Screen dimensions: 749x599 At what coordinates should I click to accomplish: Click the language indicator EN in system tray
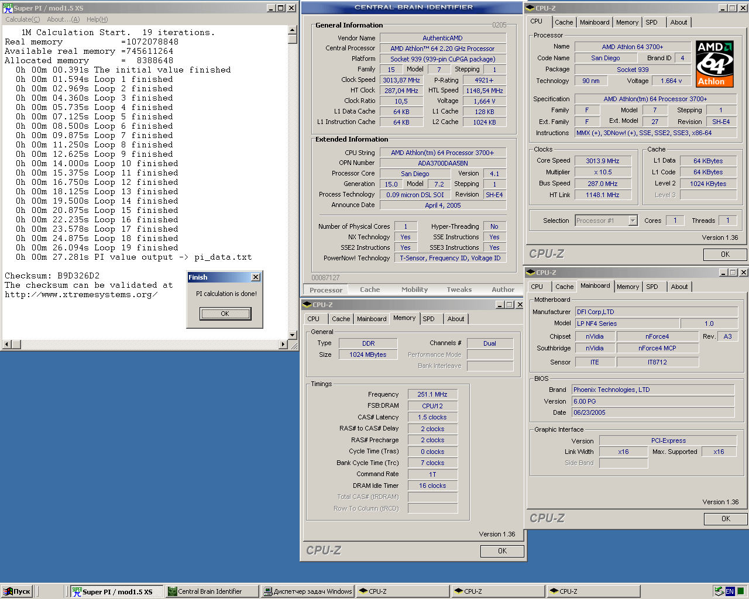pyautogui.click(x=730, y=591)
